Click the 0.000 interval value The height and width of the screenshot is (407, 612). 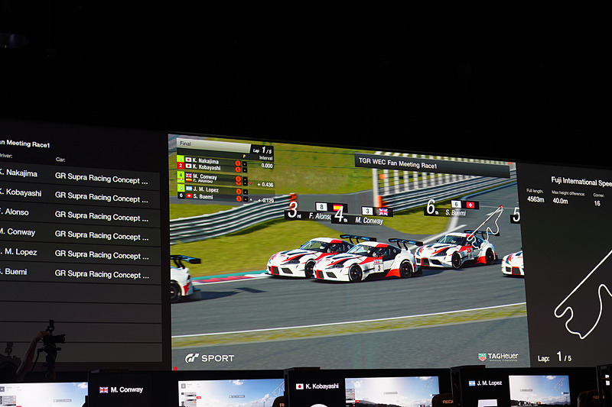pyautogui.click(x=267, y=166)
